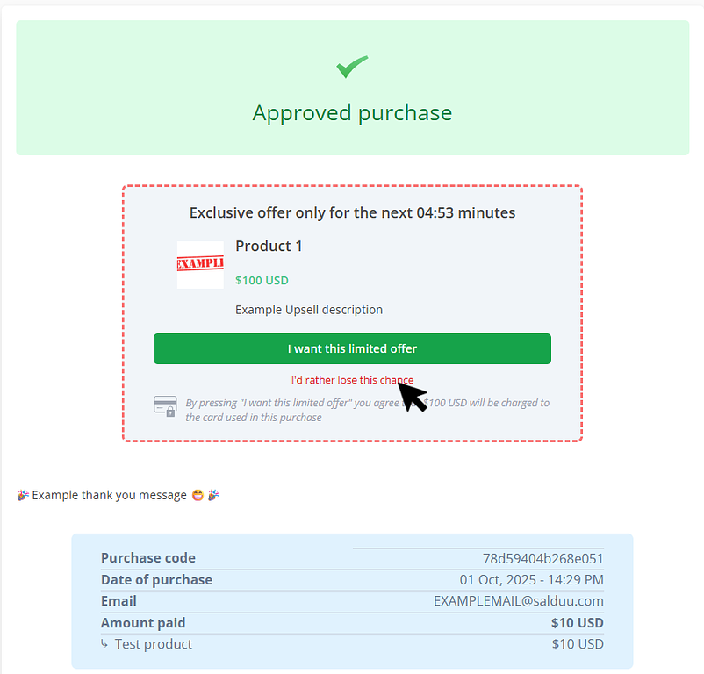Viewport: 704px width, 674px height.
Task: Click the sub-item arrow beside Test product
Action: click(104, 643)
